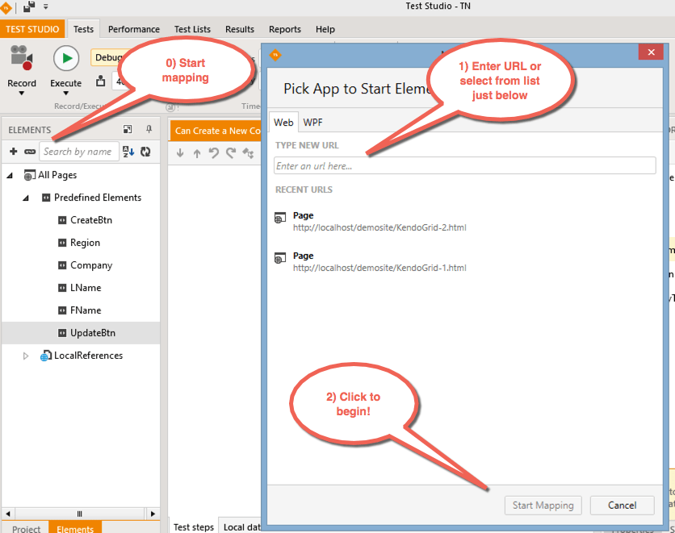The height and width of the screenshot is (533, 675).
Task: Click the Enter an url here field
Action: [x=464, y=166]
